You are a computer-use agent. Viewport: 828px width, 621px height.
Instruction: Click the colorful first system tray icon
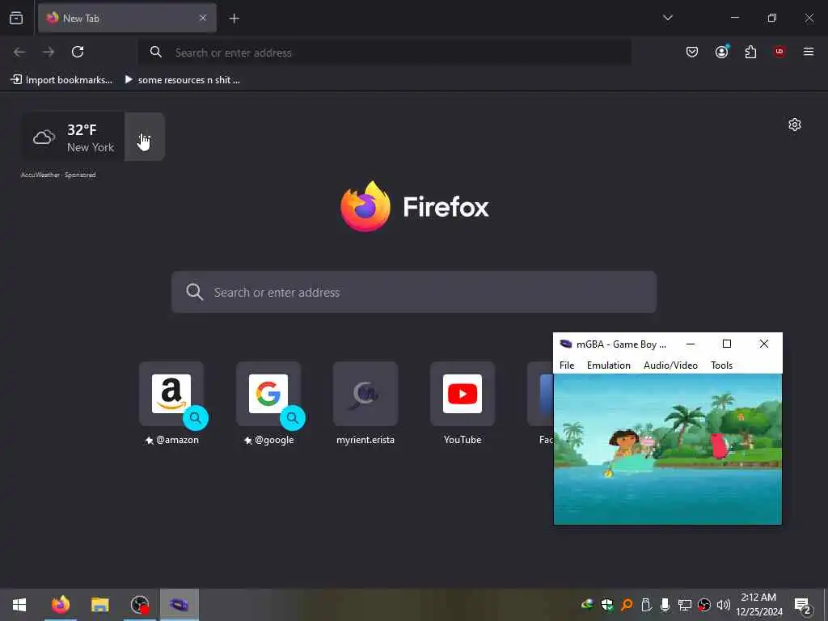587,605
